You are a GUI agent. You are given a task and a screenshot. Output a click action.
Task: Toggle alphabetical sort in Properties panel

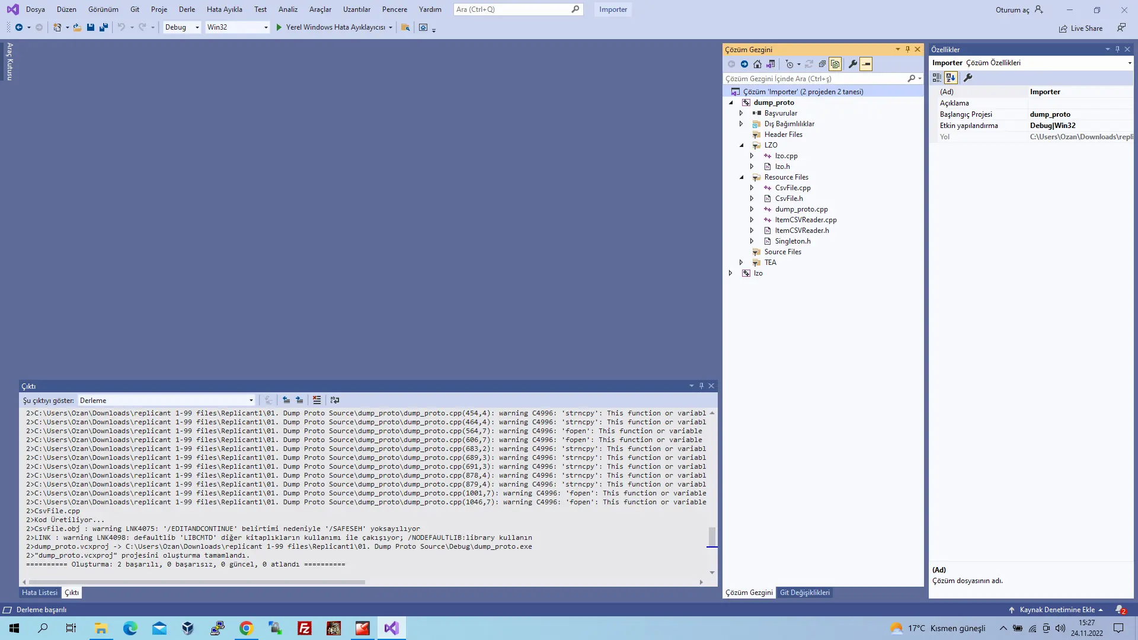(951, 78)
